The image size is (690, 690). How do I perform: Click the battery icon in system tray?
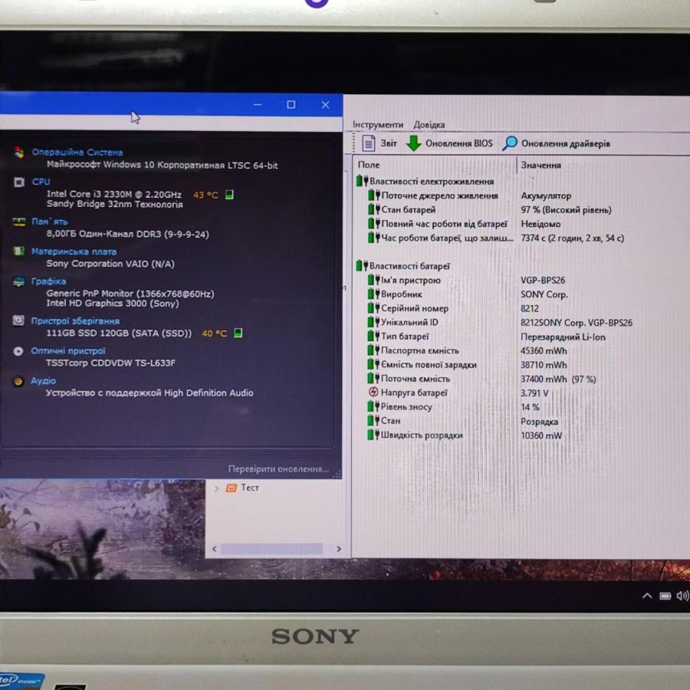(665, 596)
